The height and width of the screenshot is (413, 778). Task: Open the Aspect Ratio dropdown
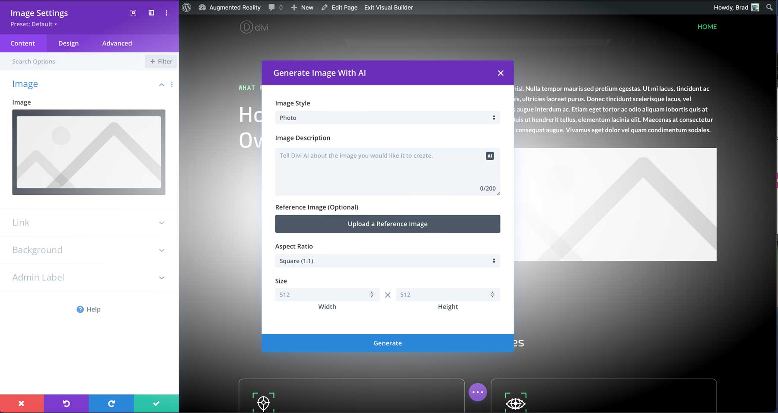(x=387, y=261)
